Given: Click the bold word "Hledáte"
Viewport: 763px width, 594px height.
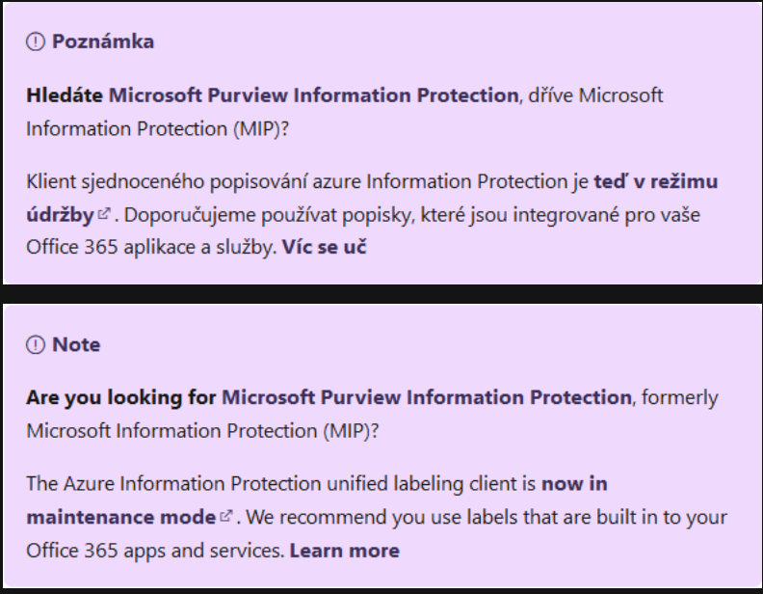Looking at the screenshot, I should (65, 95).
